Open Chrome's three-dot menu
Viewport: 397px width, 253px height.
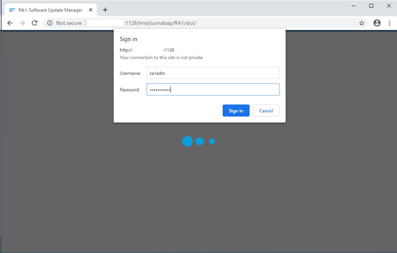click(x=390, y=23)
